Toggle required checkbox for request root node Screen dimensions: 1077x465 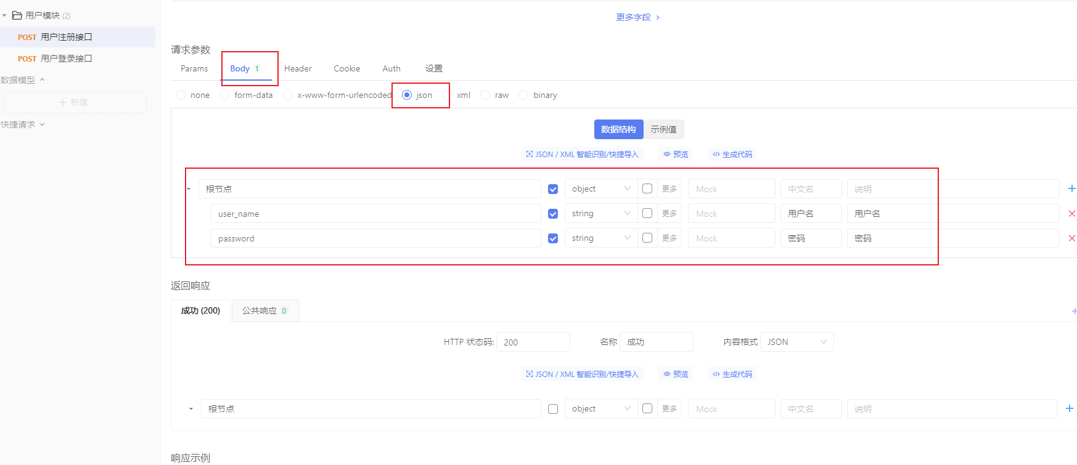[553, 189]
